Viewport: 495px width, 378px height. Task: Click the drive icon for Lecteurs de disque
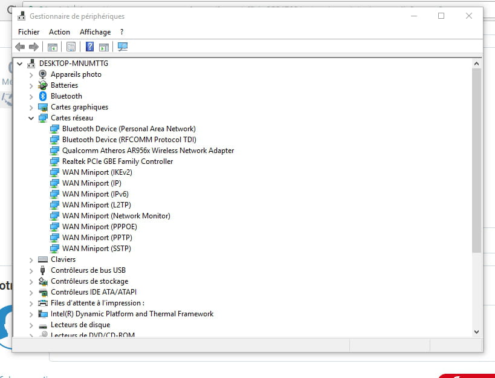(43, 325)
